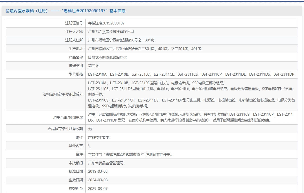This screenshot has width=304, height=193.
Task: Click the 其他内容 label
Action: coord(76,146)
